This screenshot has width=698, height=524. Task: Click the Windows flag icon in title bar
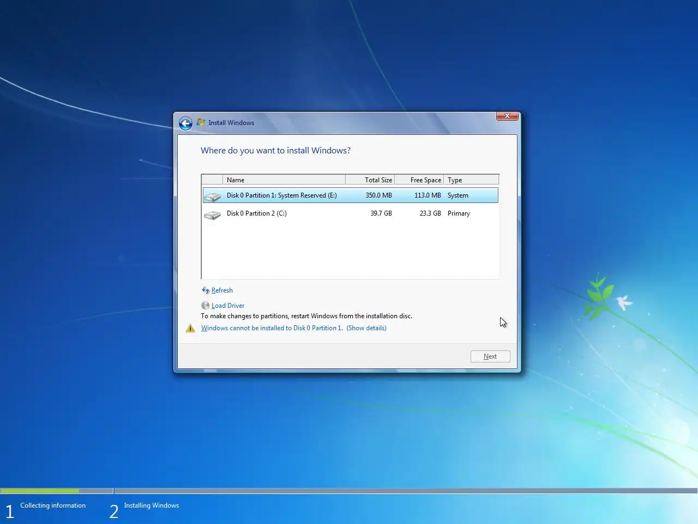click(201, 123)
